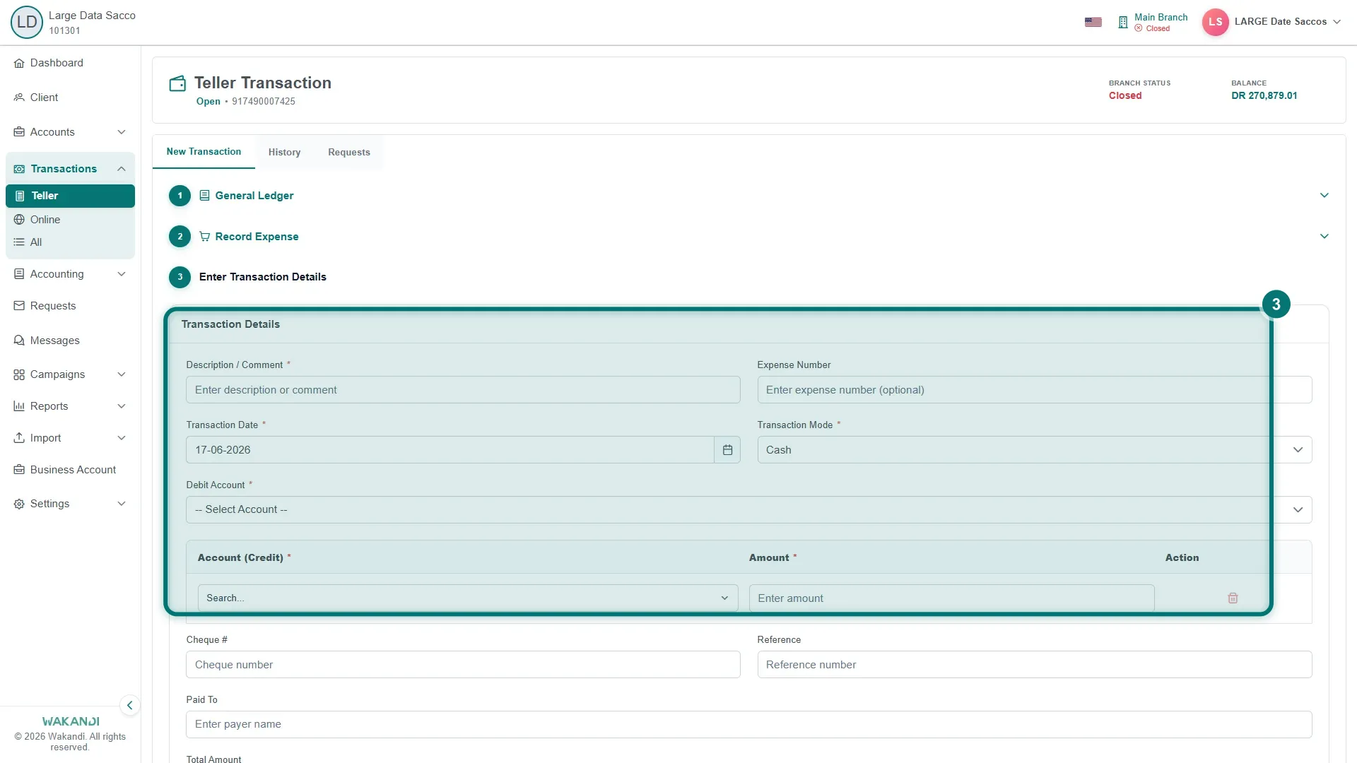Click the balance DR 270,879.01 value

(x=1264, y=96)
